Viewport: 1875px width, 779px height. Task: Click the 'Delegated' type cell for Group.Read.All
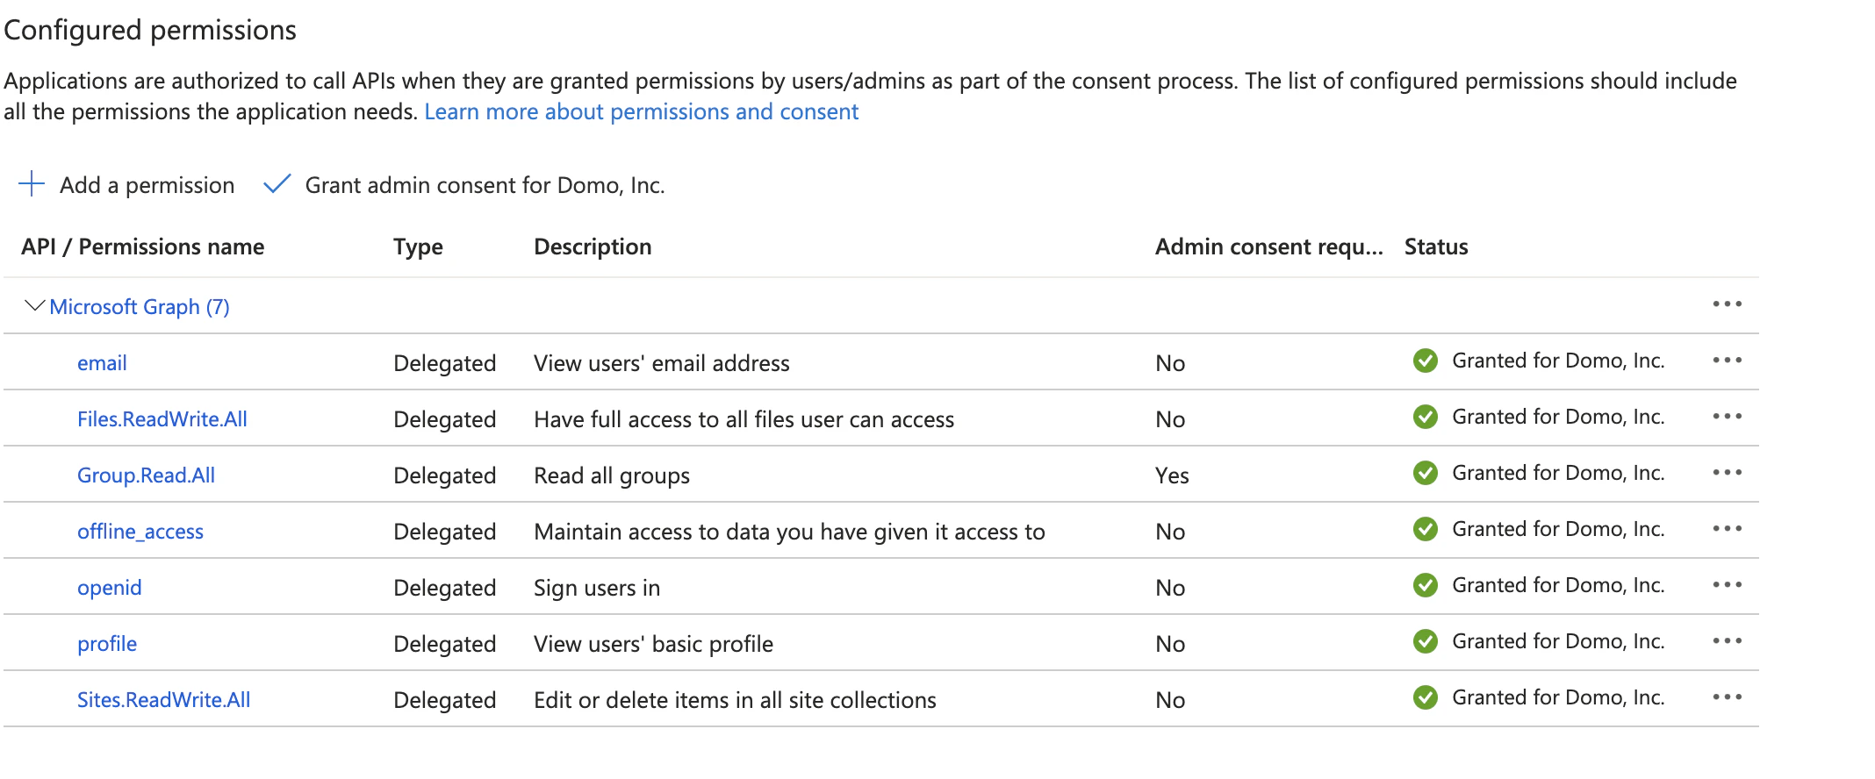445,475
